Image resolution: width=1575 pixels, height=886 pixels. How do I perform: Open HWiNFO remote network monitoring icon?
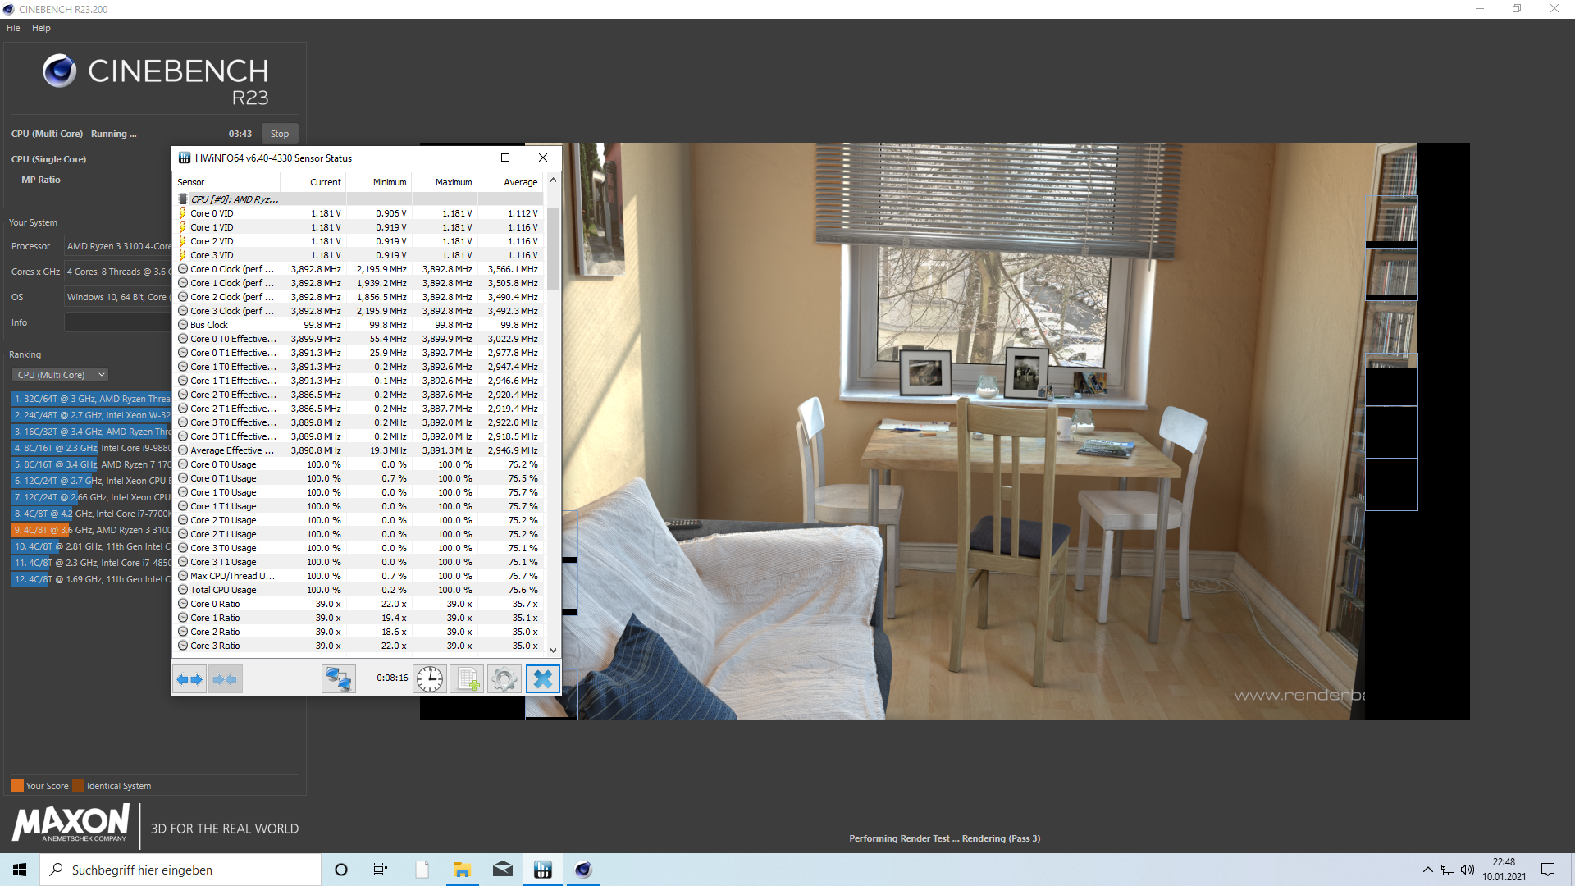338,679
